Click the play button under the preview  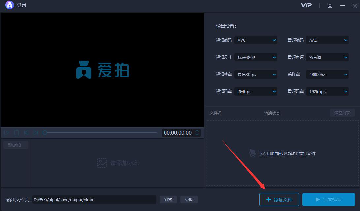[x=7, y=133]
